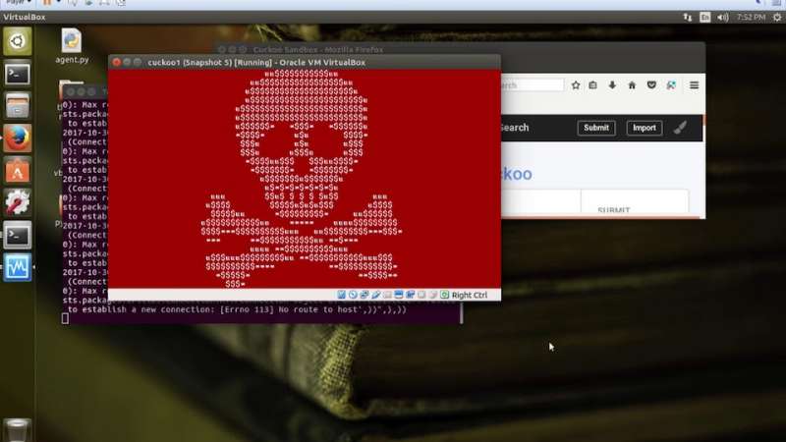Click the paintbrush theme icon in Cuckoo
The height and width of the screenshot is (442, 786).
tap(680, 128)
